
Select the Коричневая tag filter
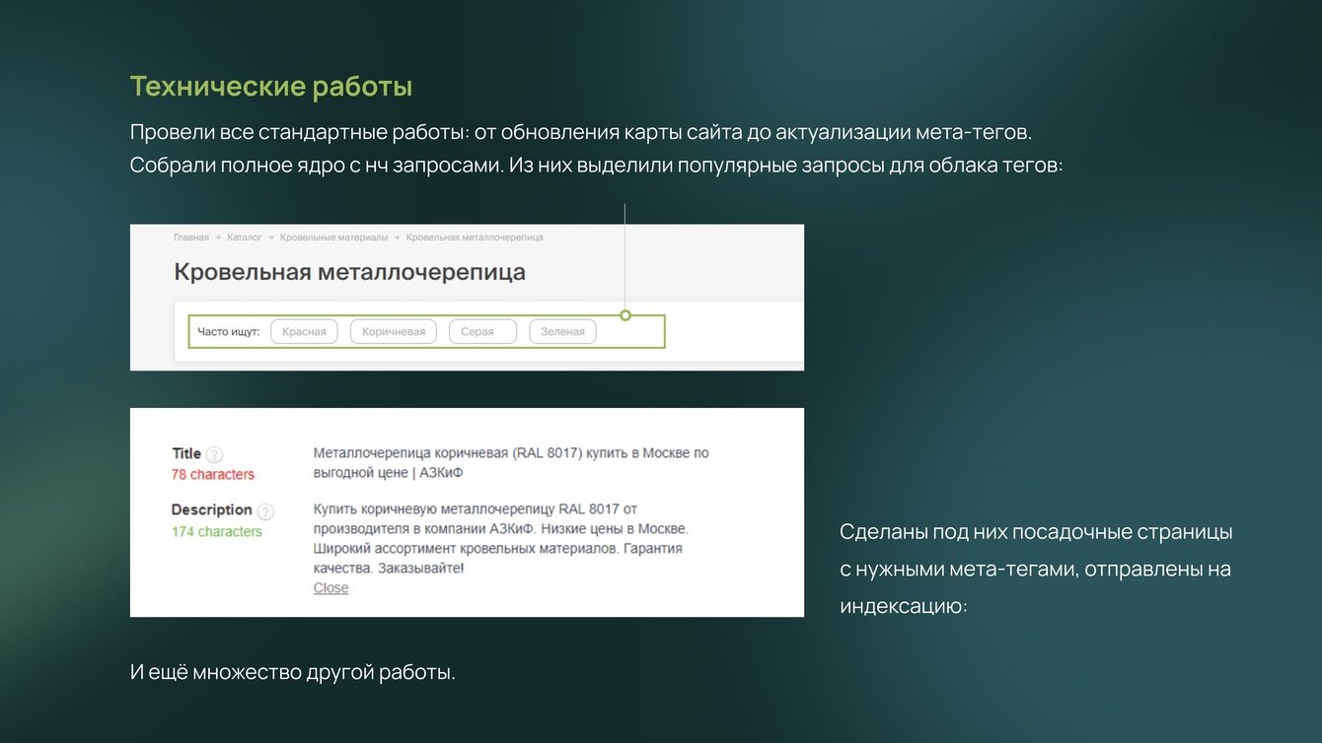394,331
